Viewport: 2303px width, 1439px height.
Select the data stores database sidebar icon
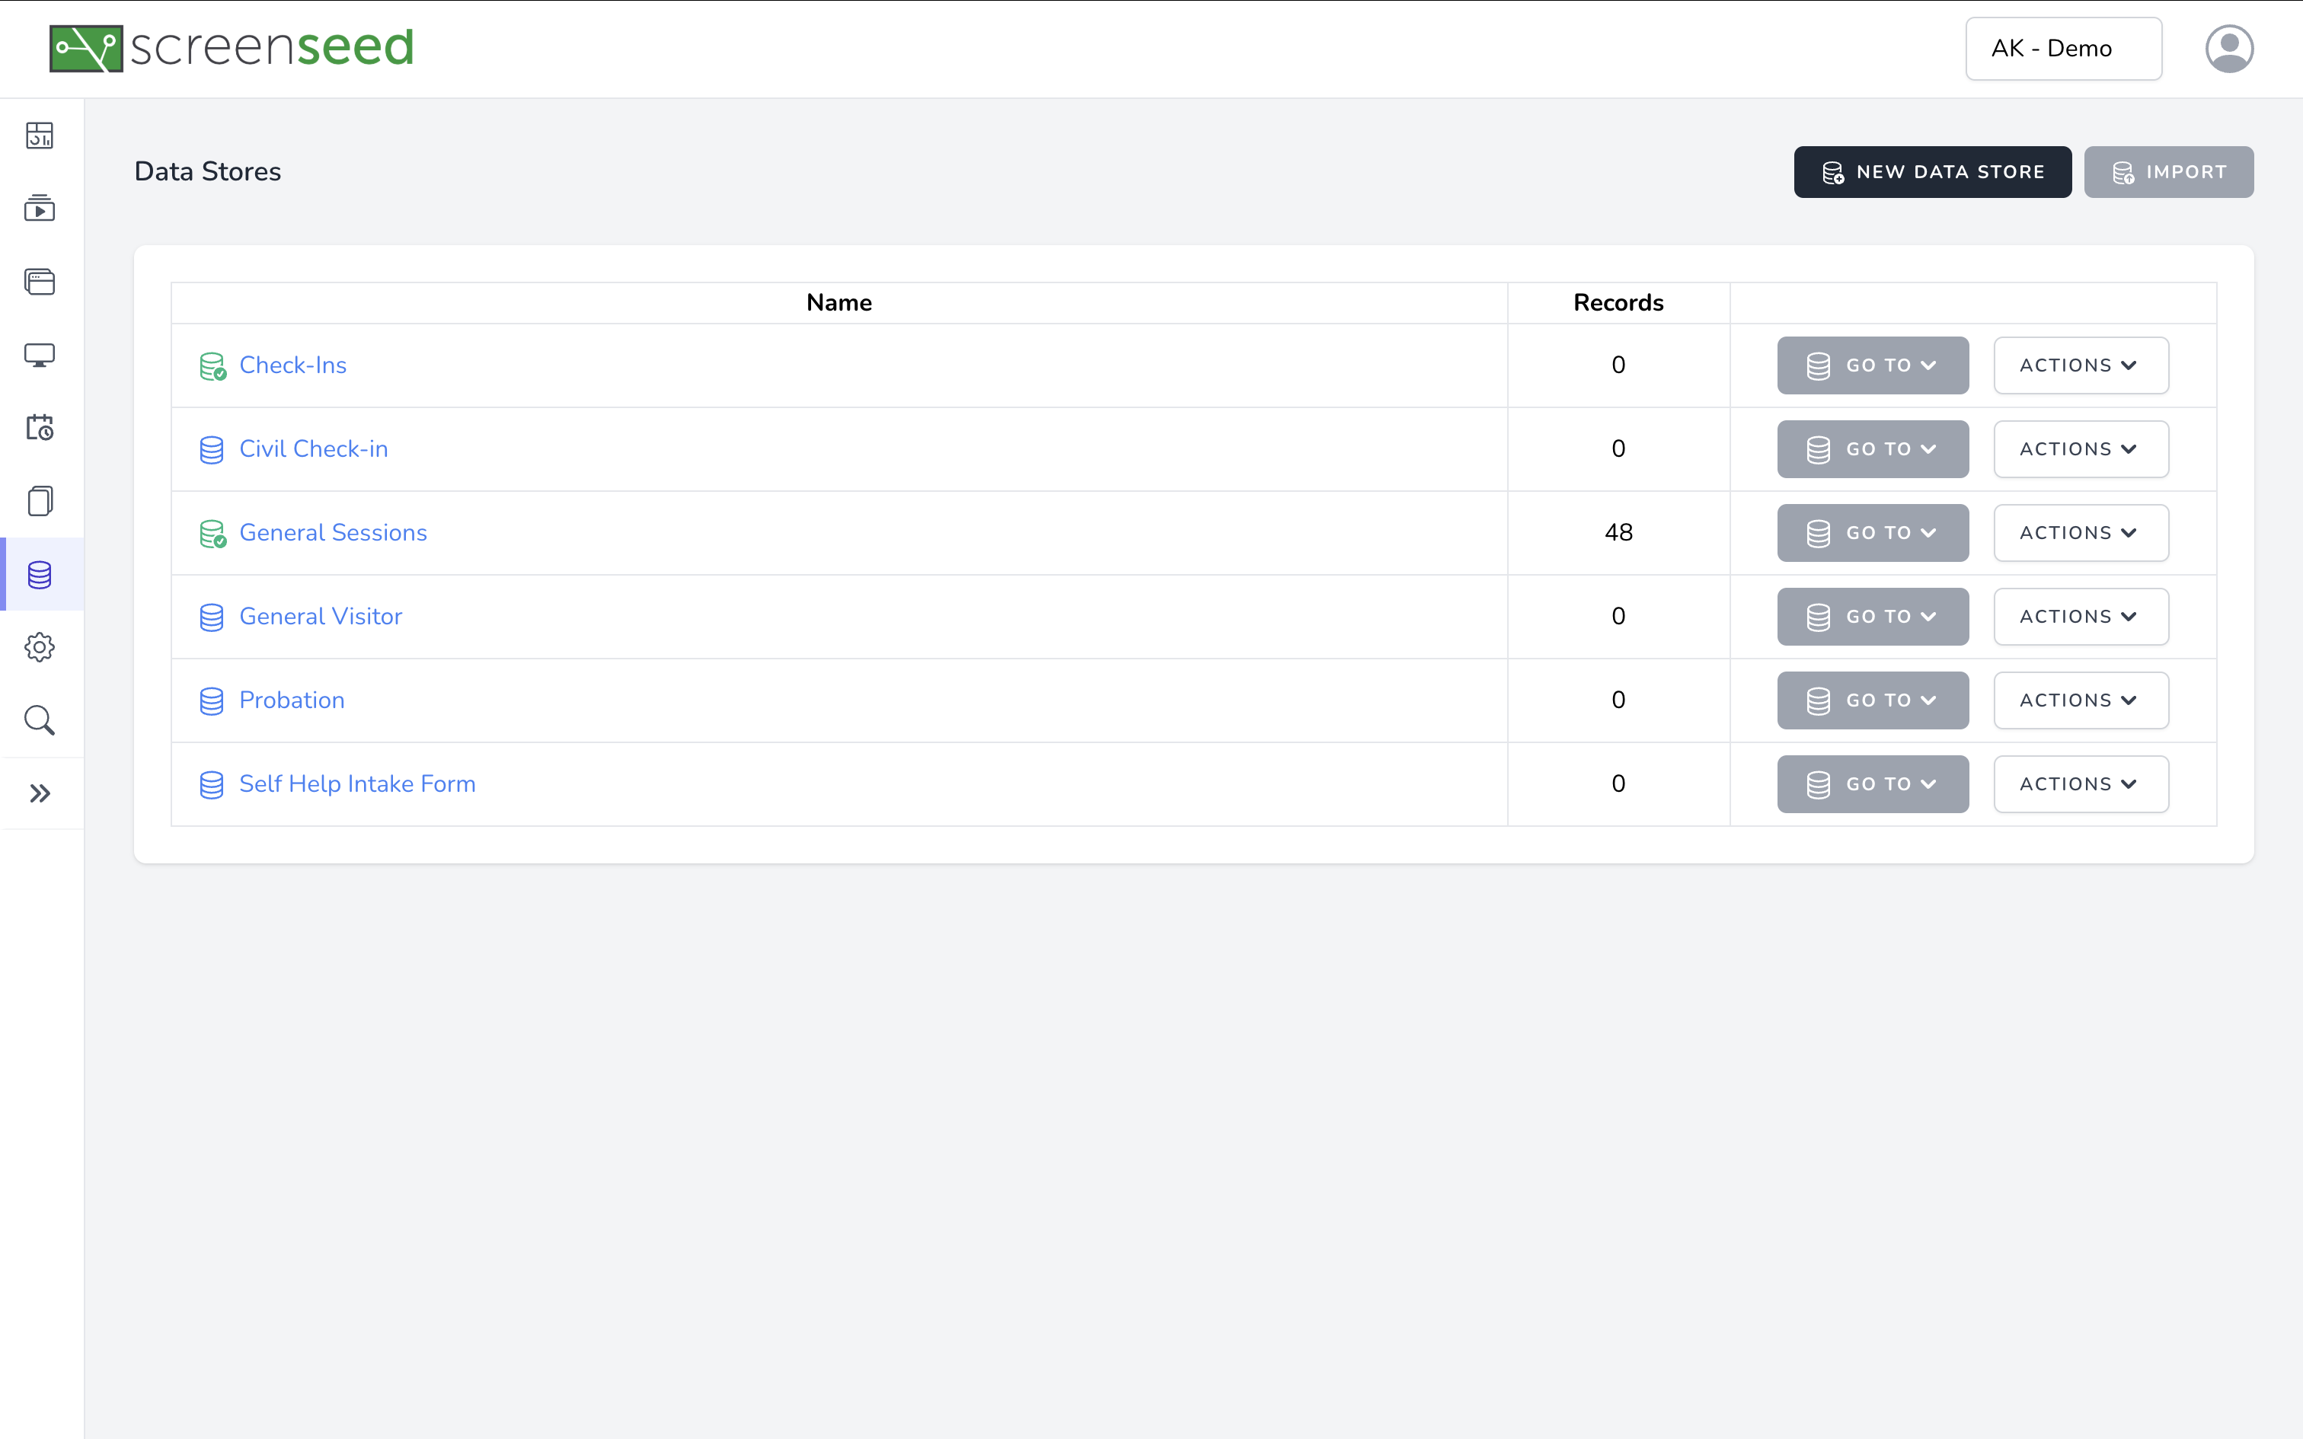point(39,575)
